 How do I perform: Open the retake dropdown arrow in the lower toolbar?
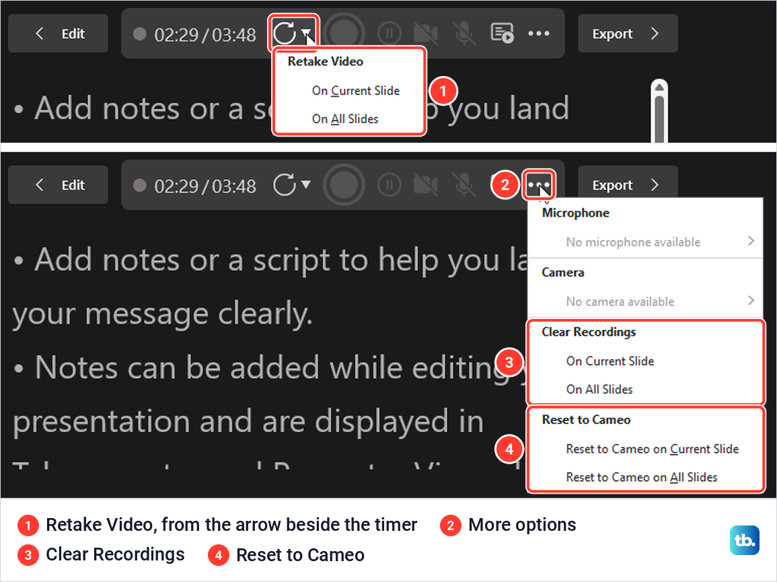point(306,184)
